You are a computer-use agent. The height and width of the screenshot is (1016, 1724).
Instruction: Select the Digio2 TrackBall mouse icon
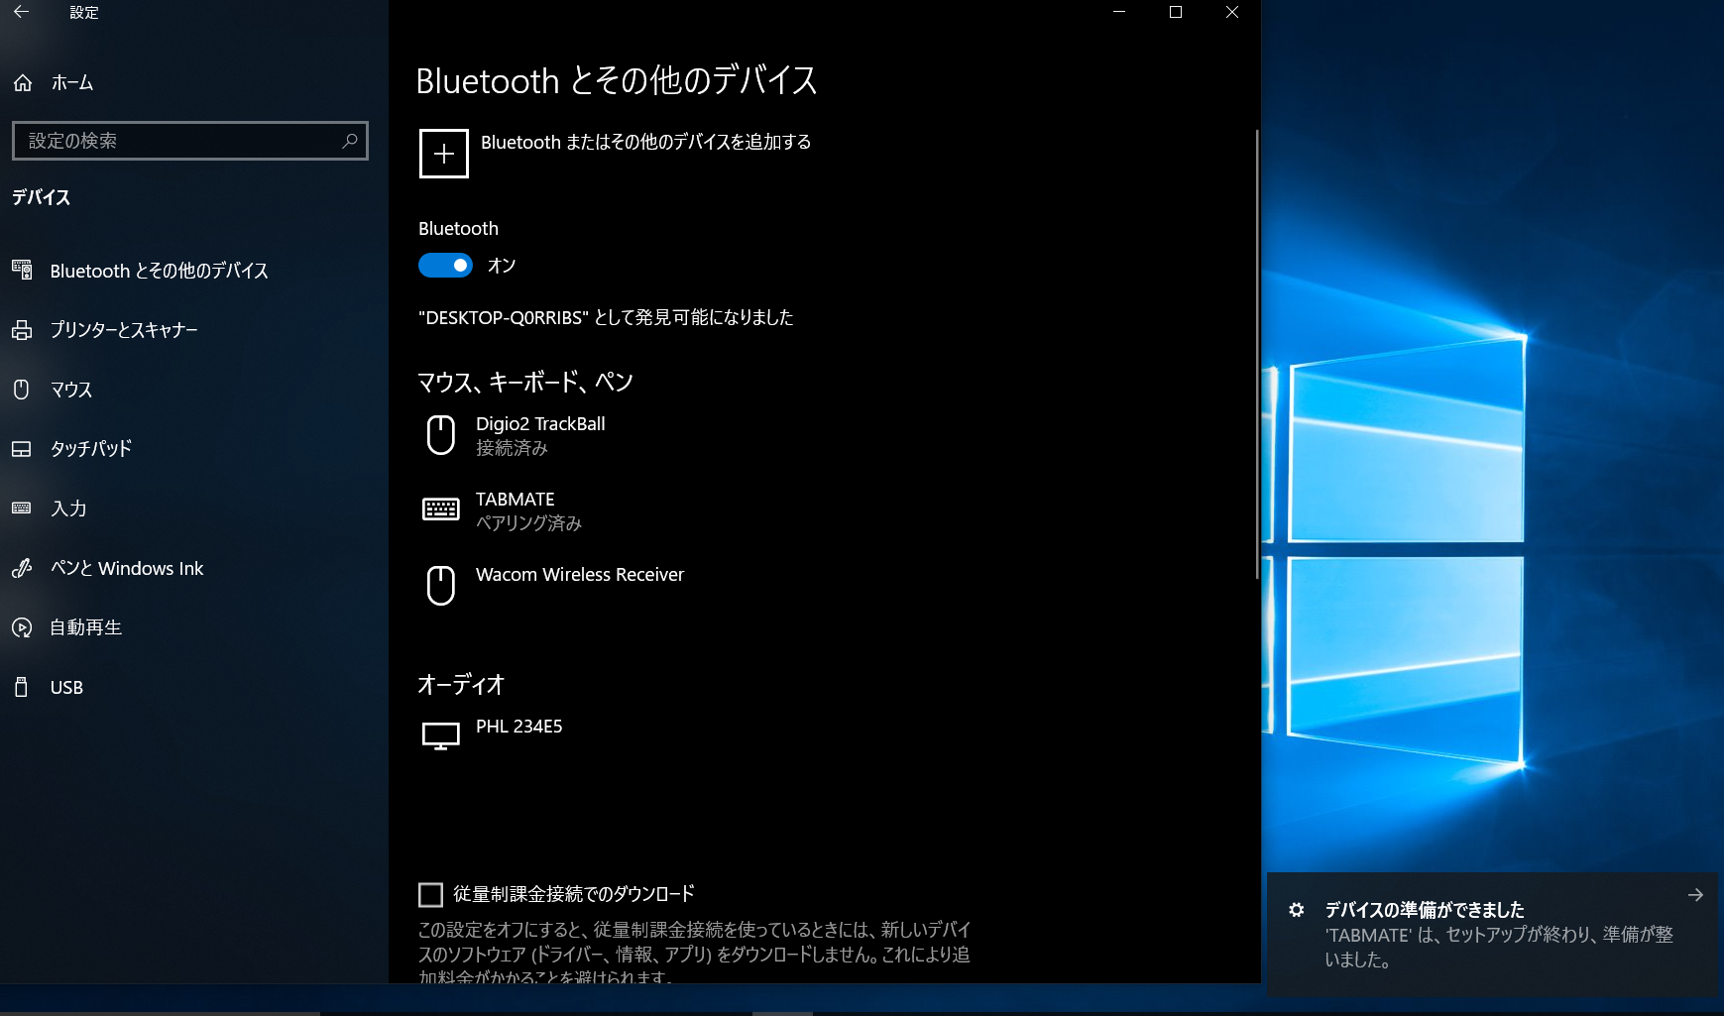pos(440,435)
